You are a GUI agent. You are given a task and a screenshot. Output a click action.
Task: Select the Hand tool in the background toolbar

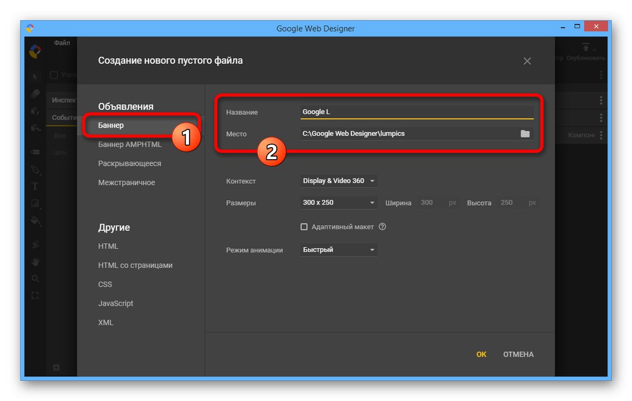[x=35, y=261]
